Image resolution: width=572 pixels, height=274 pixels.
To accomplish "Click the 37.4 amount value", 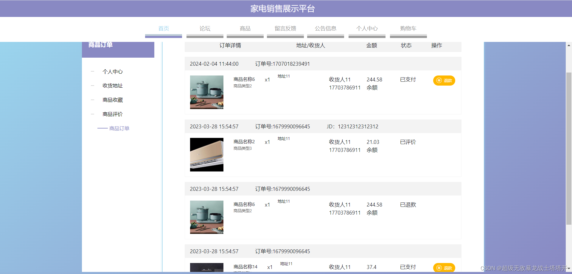I will (372, 267).
